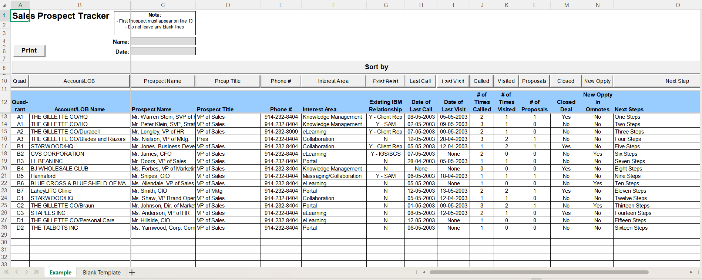The image size is (702, 280).
Task: Go to last sheet navigation arrow
Action: 36,272
